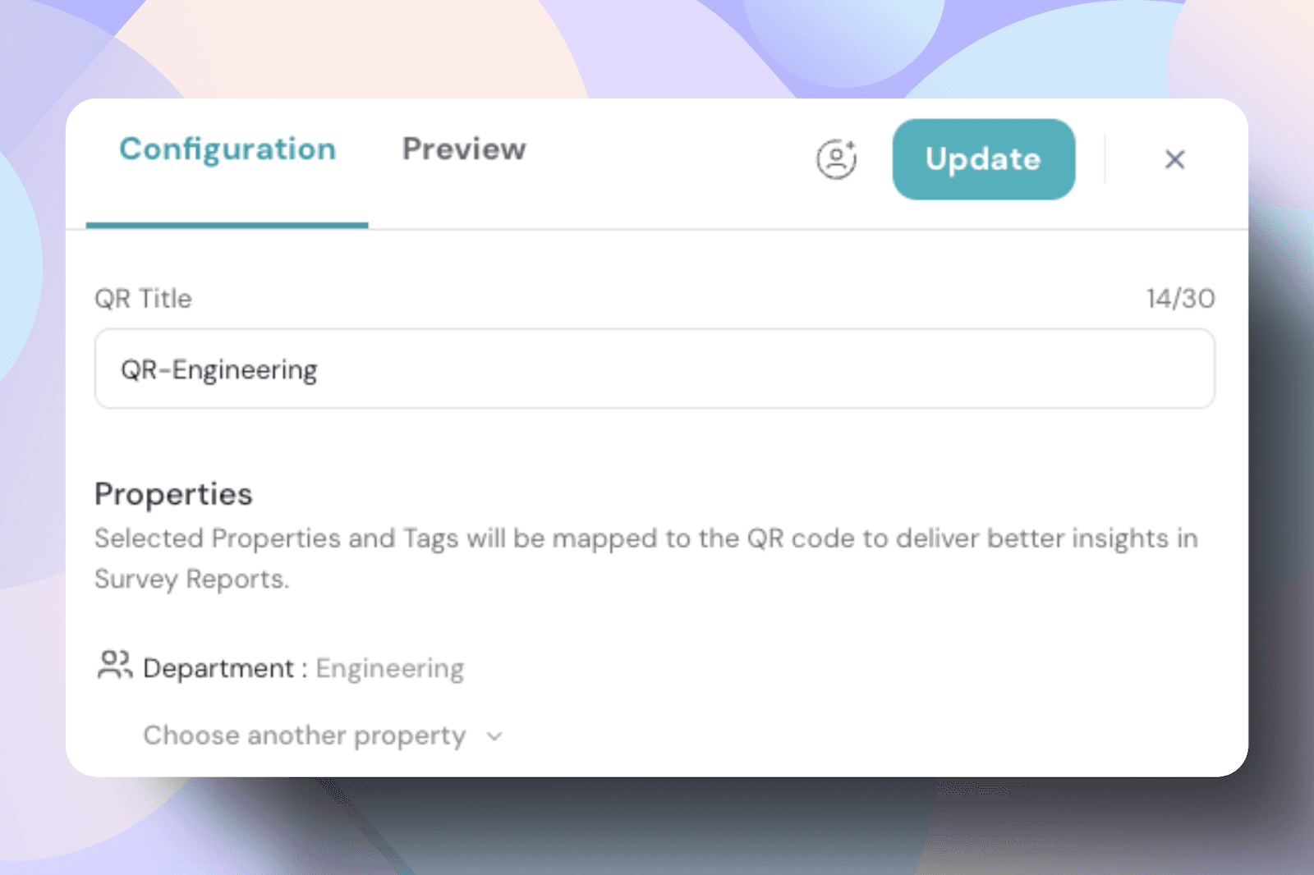
Task: Click the divider beside the Update button
Action: point(1105,159)
